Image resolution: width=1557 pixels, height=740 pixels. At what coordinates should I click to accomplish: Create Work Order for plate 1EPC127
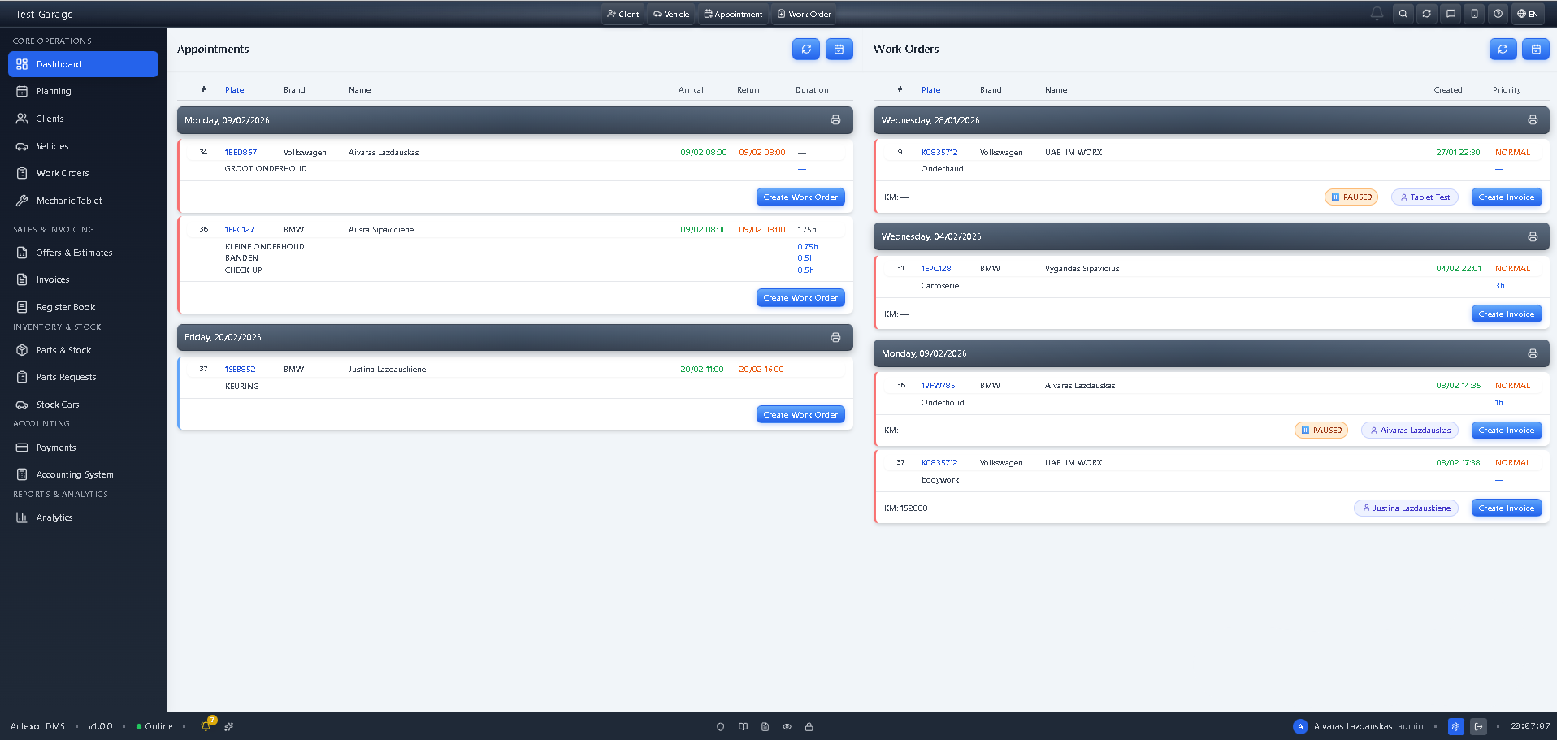800,298
